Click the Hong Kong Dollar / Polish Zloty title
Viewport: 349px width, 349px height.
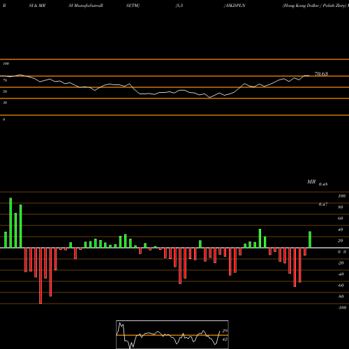(315, 6)
